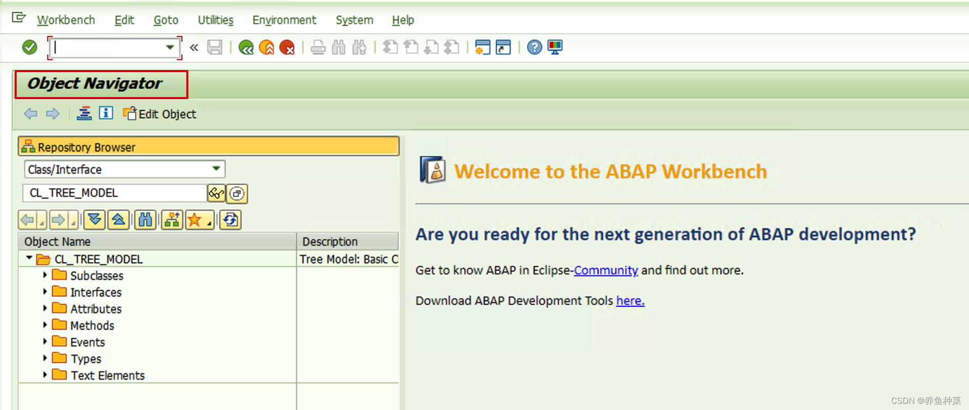Collapse the command field with double chevron
This screenshot has height=410, width=969.
(194, 48)
